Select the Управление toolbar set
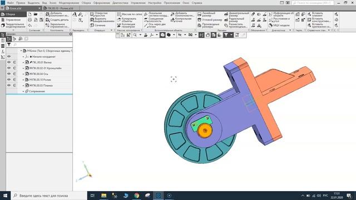Image resolution: width=356 pixels, height=200 pixels. [13, 20]
